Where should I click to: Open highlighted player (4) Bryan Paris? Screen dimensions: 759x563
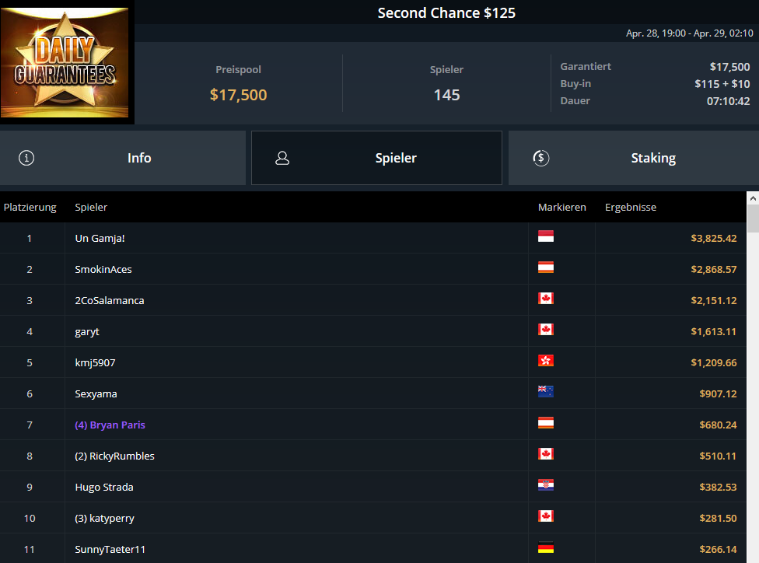coord(110,425)
